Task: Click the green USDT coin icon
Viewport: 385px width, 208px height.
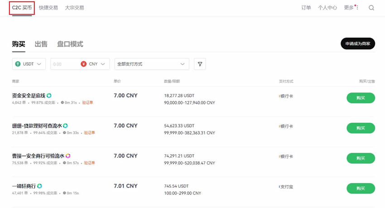Action: (x=18, y=64)
